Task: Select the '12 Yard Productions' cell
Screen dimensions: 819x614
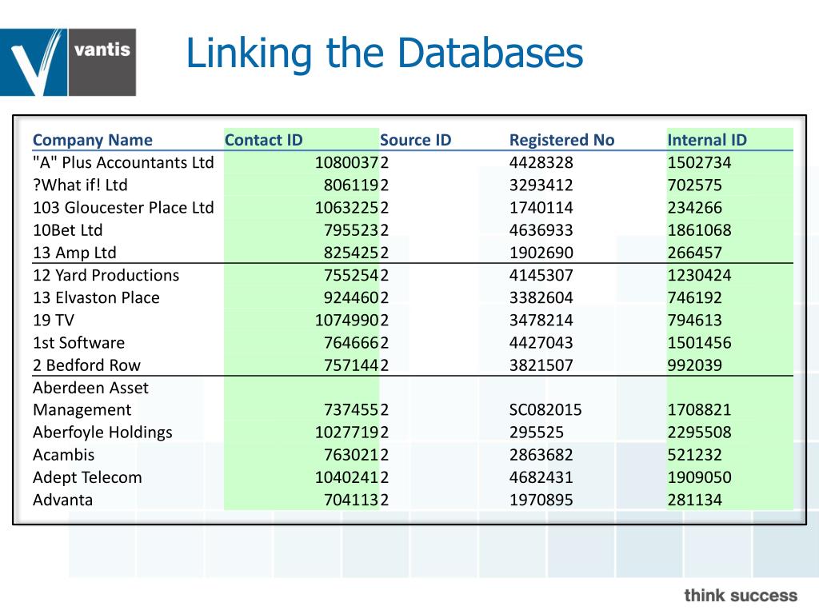Action: (x=106, y=275)
